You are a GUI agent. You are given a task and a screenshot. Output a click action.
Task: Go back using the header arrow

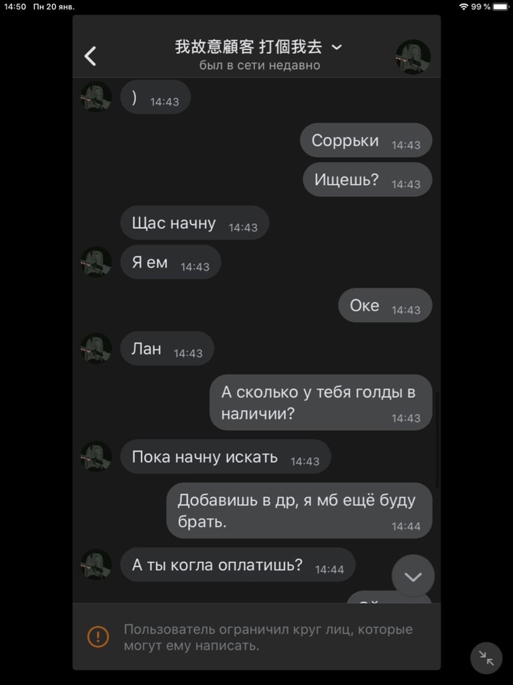click(x=91, y=56)
